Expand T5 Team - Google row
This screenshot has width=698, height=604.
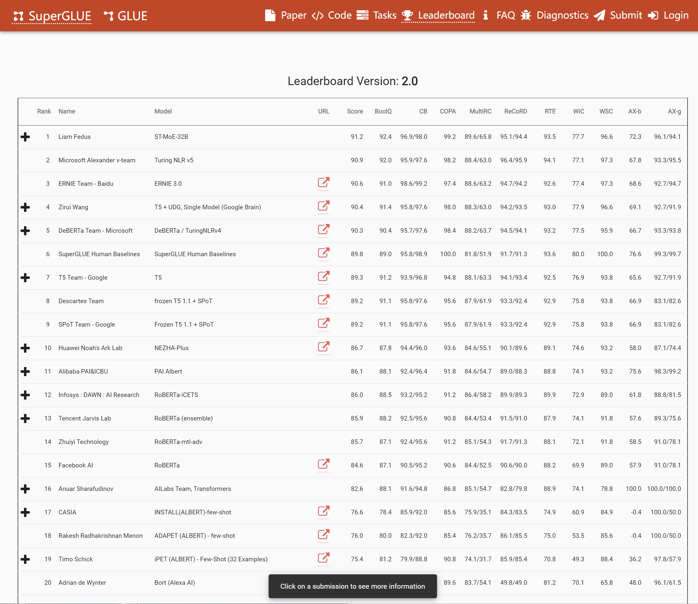pyautogui.click(x=25, y=278)
